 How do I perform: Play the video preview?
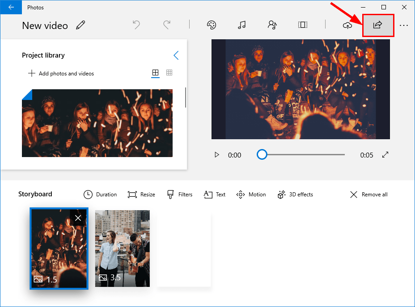point(217,155)
